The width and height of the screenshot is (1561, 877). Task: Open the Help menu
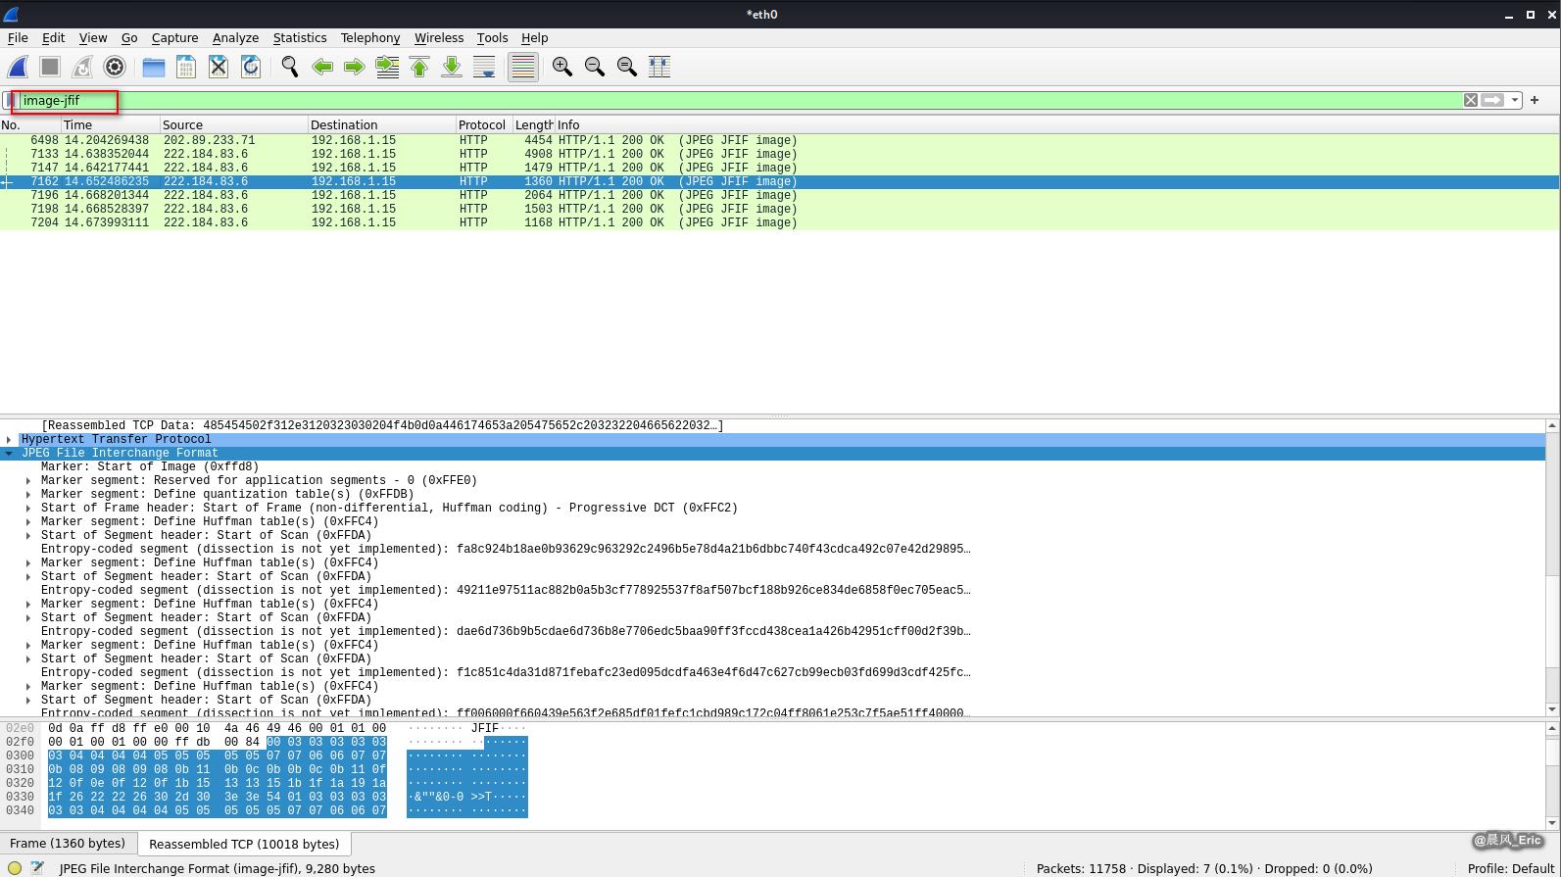(x=534, y=37)
